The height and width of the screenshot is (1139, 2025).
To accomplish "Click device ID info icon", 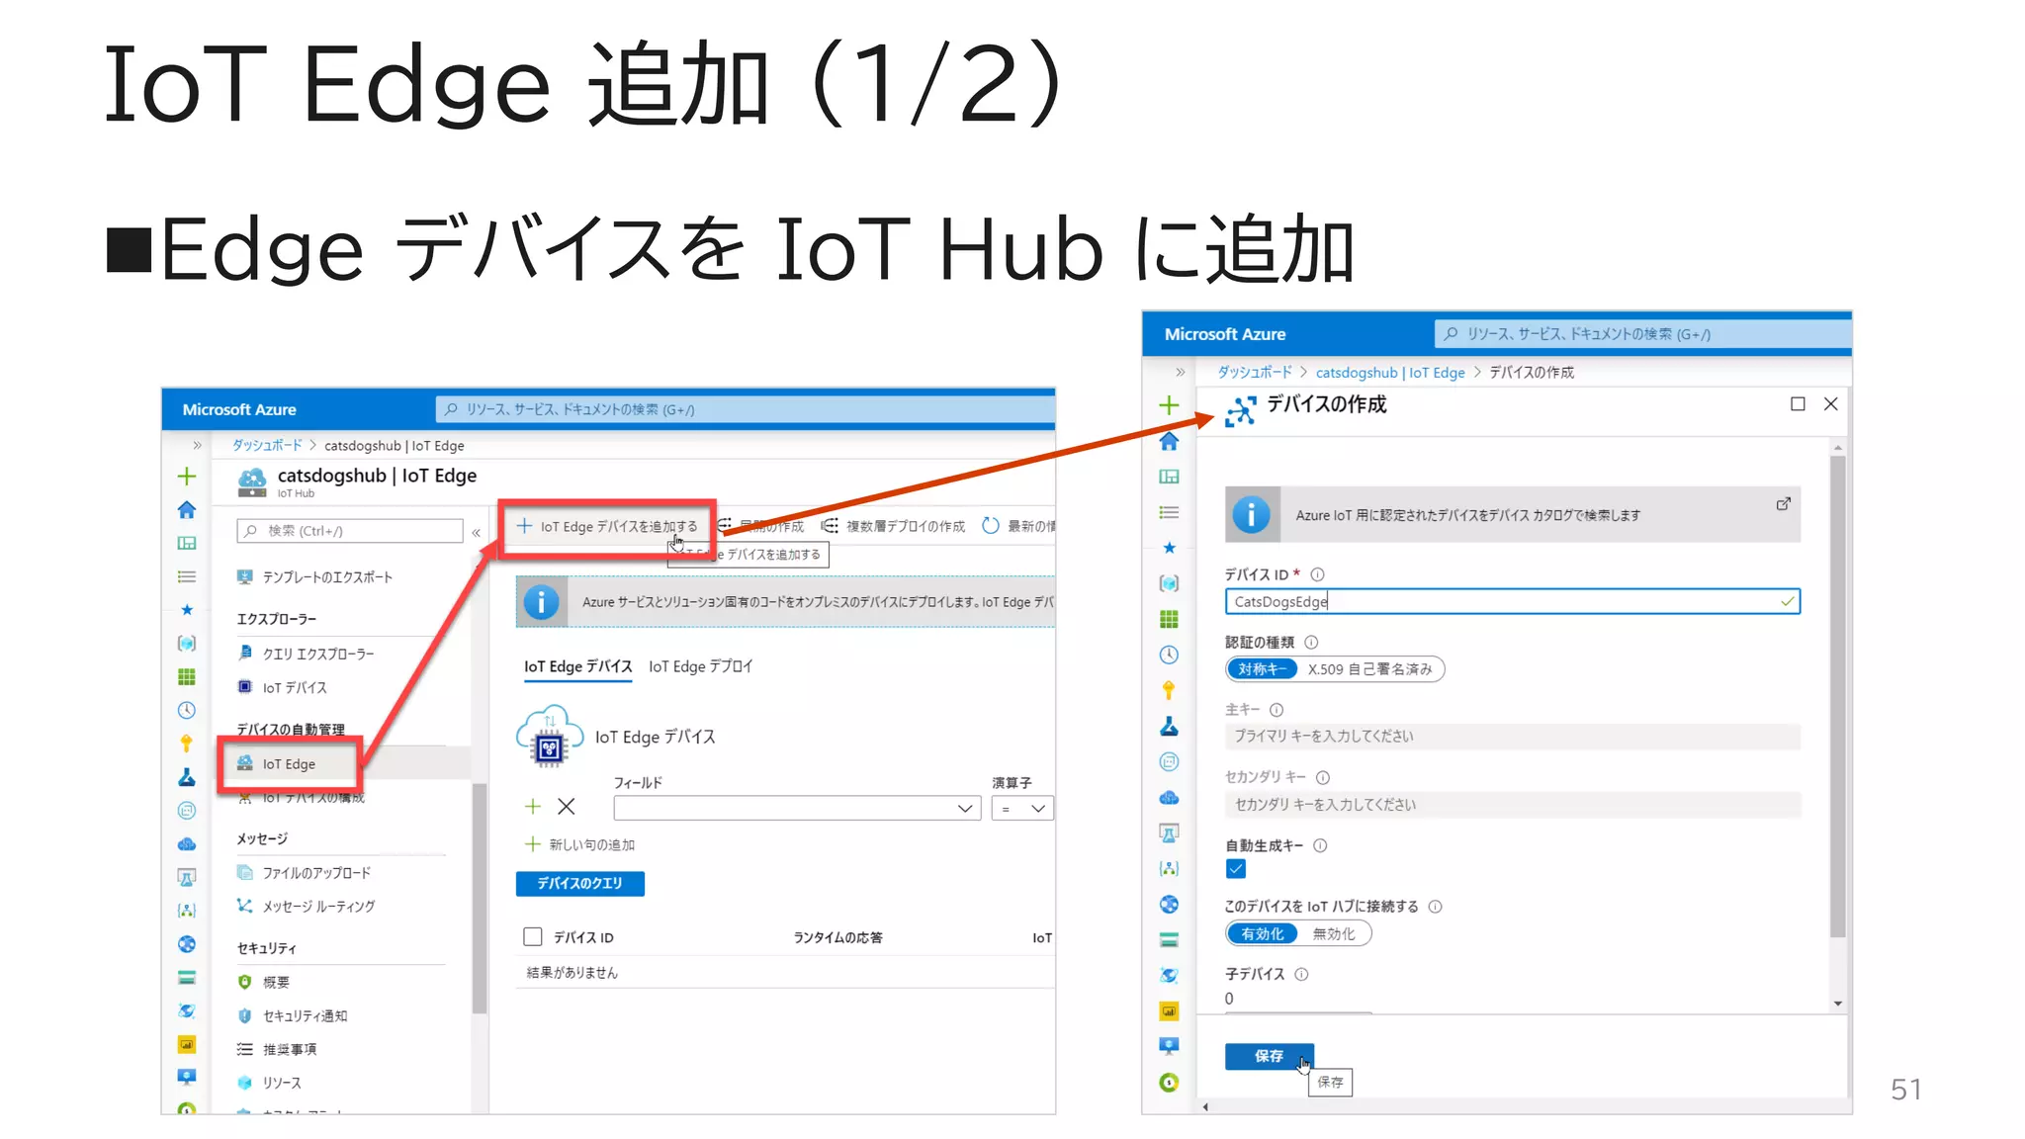I will pos(1317,574).
